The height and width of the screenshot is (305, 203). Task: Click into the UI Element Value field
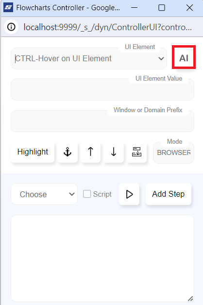102,90
